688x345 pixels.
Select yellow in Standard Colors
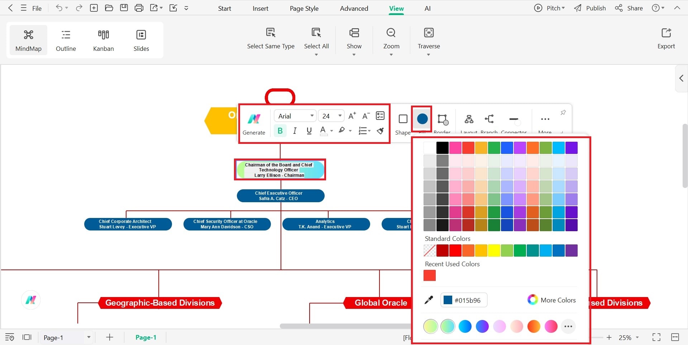[x=494, y=251]
